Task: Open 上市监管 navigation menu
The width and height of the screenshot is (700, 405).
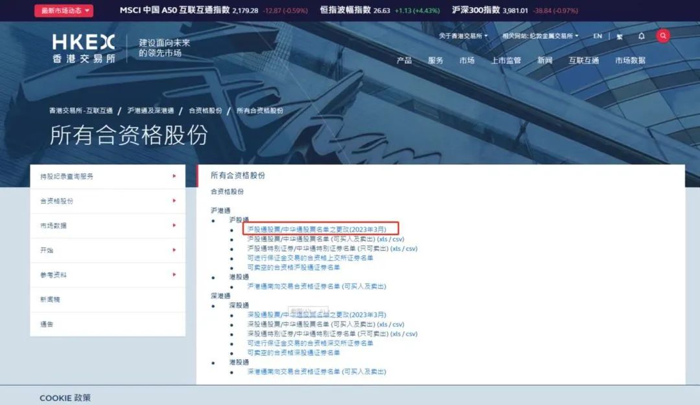Action: pyautogui.click(x=506, y=60)
